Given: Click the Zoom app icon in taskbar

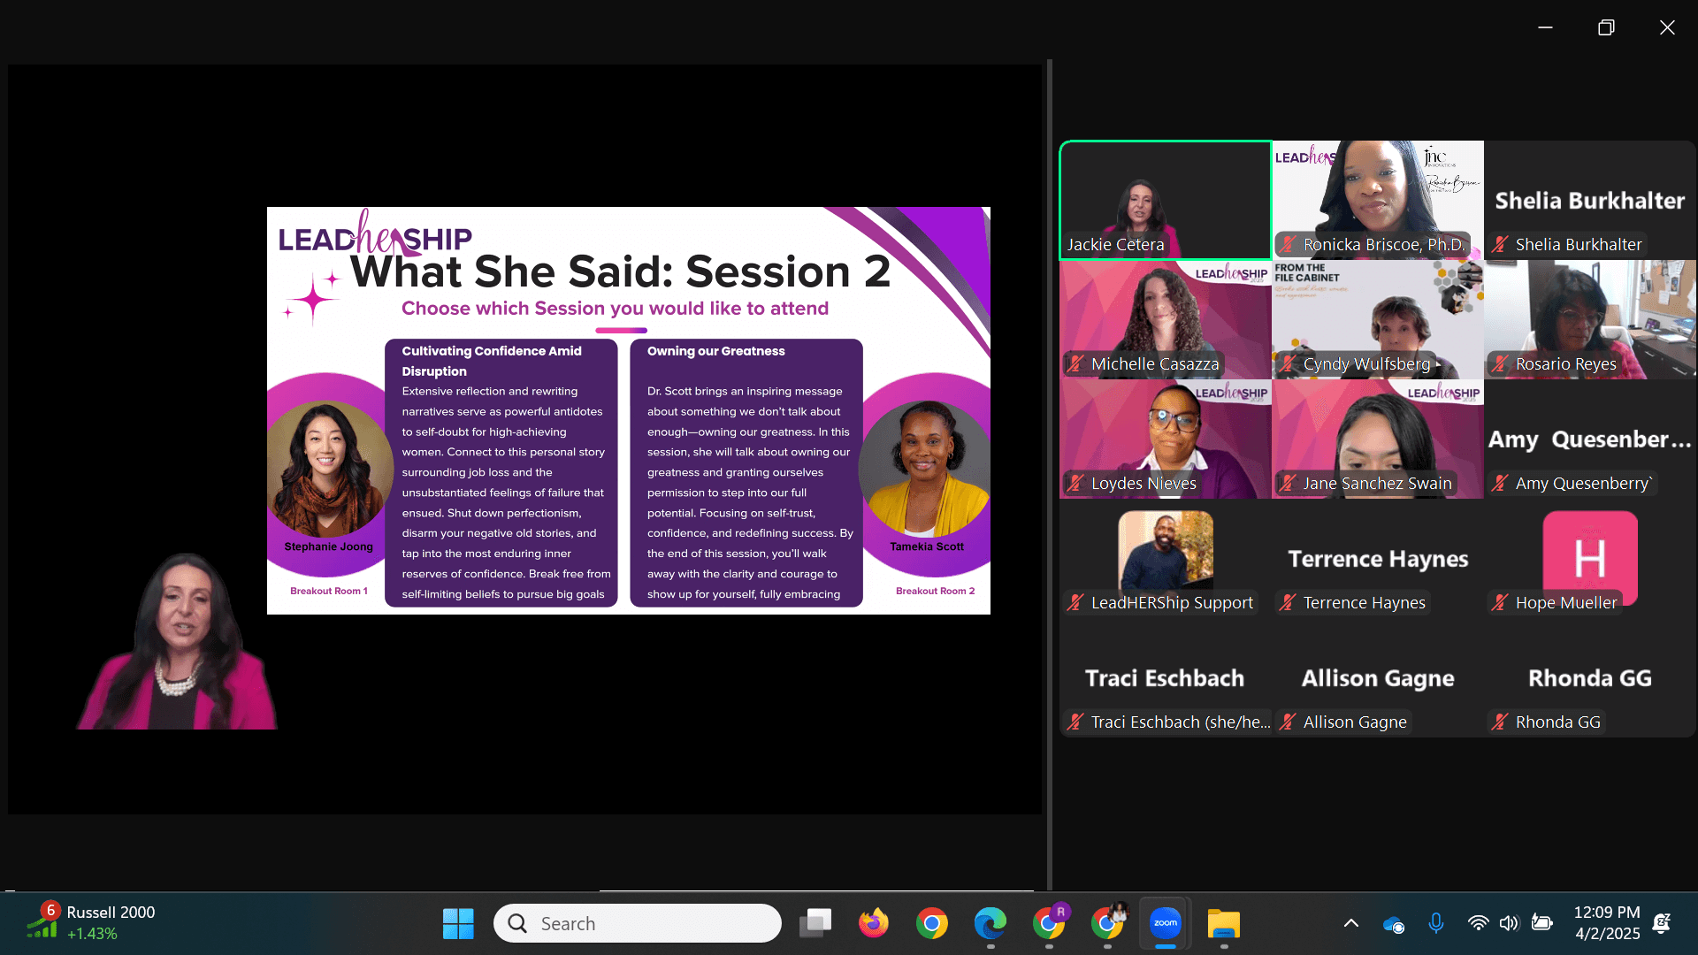Looking at the screenshot, I should (1165, 923).
